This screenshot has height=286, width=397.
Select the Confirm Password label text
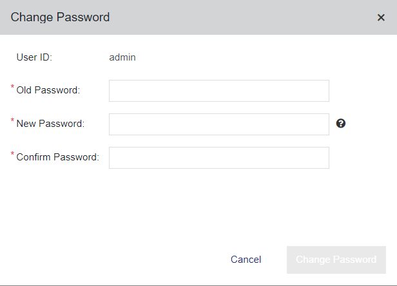[58, 157]
